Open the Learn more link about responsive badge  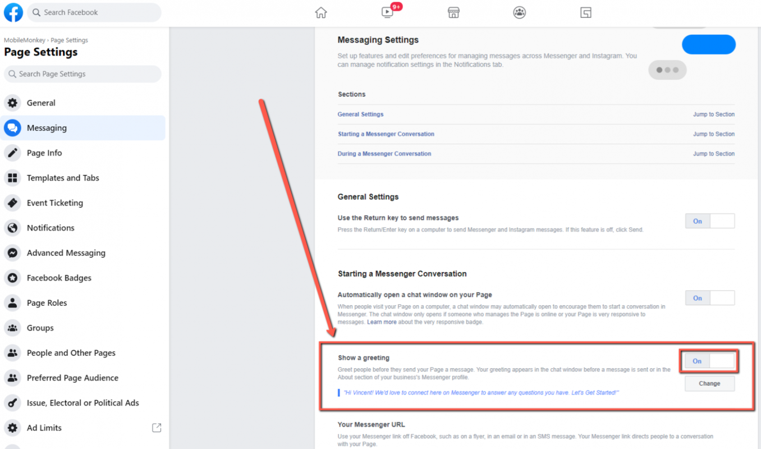coord(382,322)
